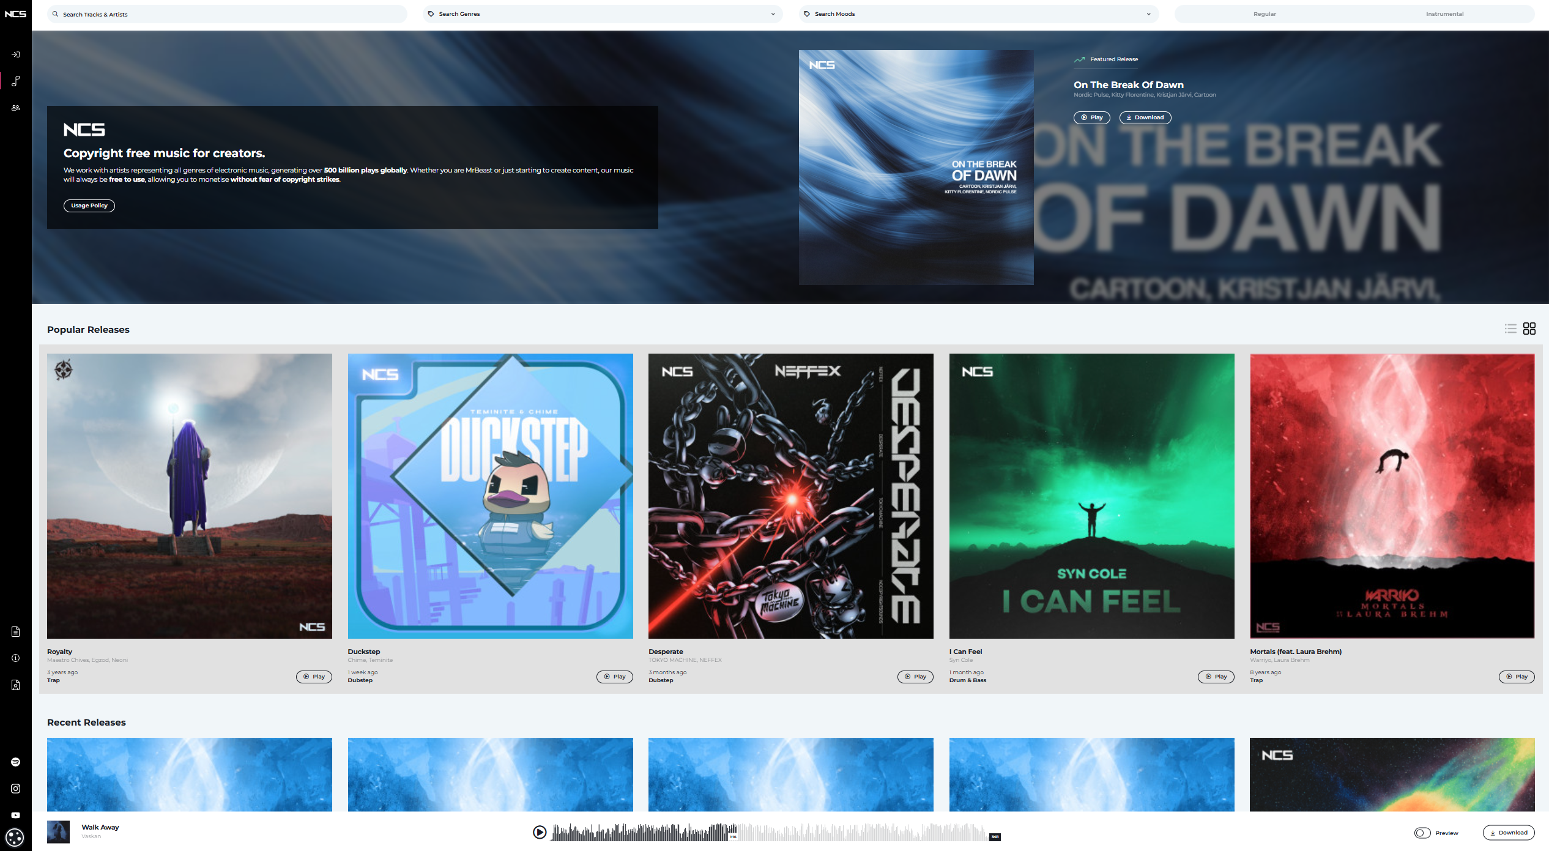This screenshot has height=851, width=1549.
Task: Click the Search Tracks & Artists field
Action: [227, 14]
